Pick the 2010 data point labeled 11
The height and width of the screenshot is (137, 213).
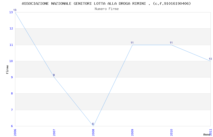[171, 45]
